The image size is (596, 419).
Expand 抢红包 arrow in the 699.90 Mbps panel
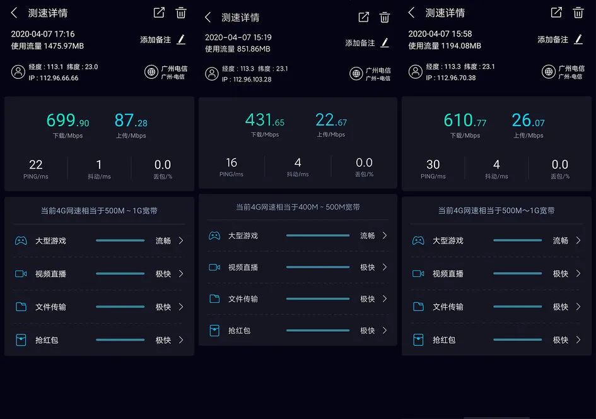coord(181,340)
